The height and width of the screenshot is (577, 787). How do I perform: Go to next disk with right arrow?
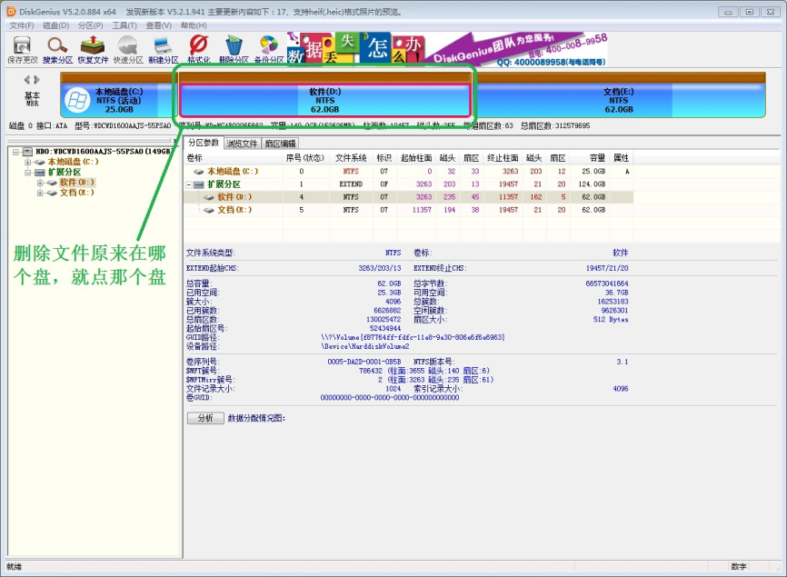37,80
